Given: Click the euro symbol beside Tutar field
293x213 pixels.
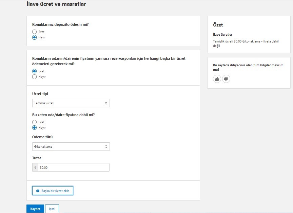Looking at the screenshot, I should 35,167.
